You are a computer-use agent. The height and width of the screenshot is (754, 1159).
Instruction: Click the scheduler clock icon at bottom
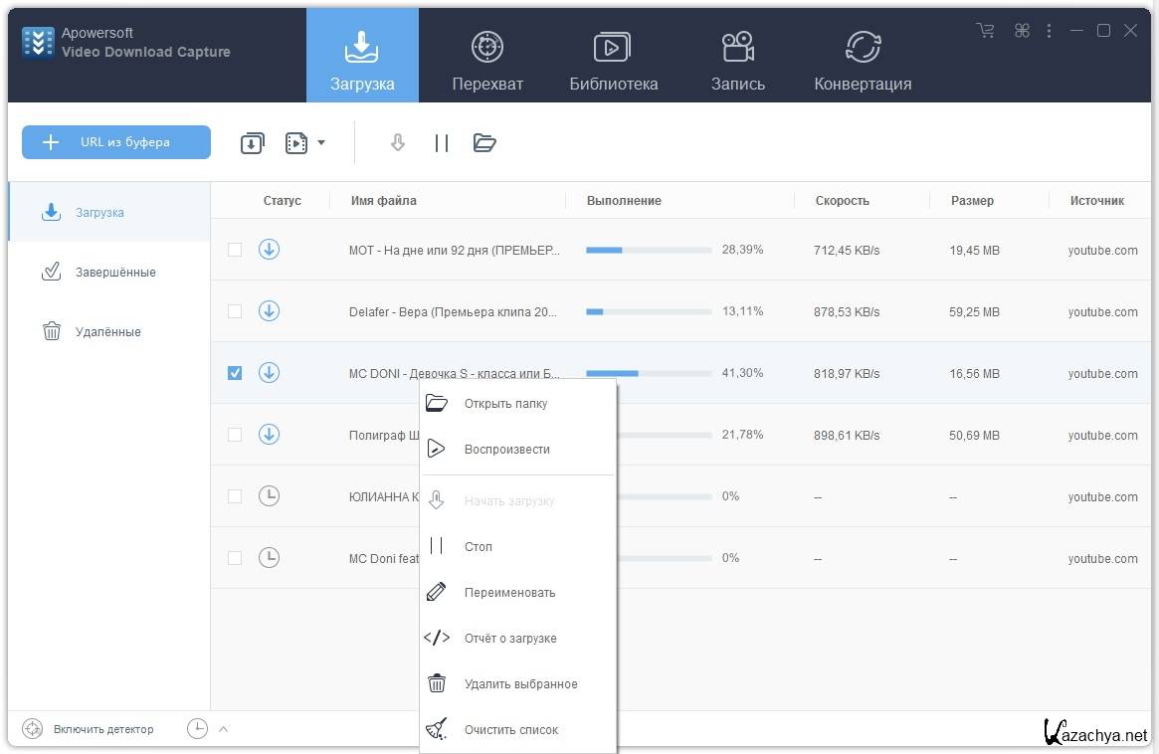[x=197, y=729]
